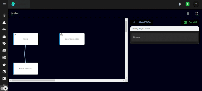Open the notifications bell
Image resolution: width=202 pixels, height=91 pixels.
point(180,4)
